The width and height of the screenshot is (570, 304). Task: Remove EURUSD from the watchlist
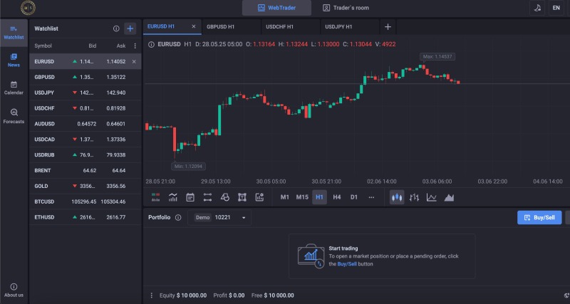tap(134, 62)
